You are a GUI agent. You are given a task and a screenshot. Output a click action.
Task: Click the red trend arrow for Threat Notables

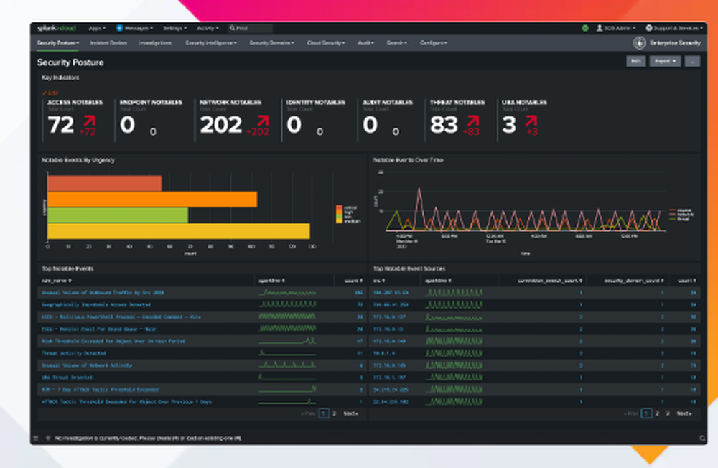[x=473, y=121]
